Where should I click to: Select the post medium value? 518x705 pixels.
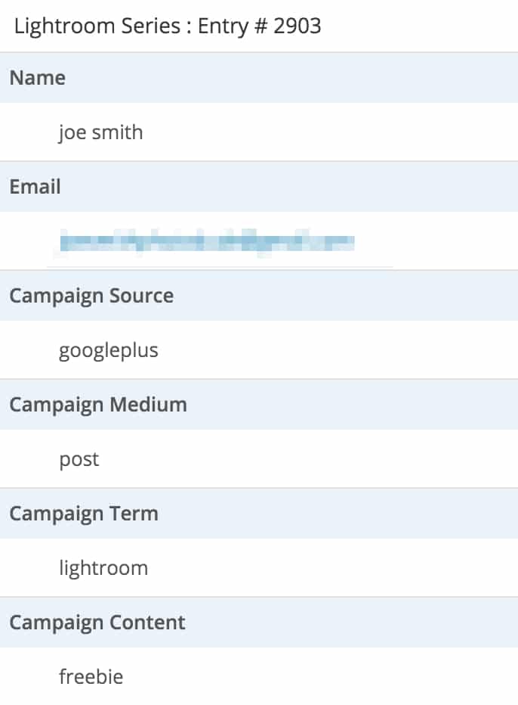point(79,460)
